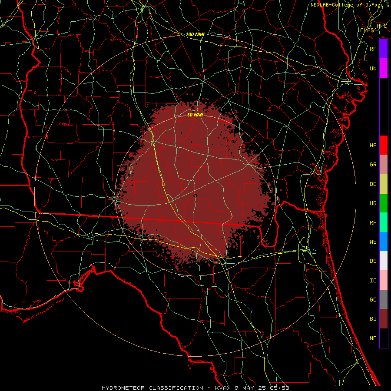
Task: Click the HR legend label
Action: point(373,203)
